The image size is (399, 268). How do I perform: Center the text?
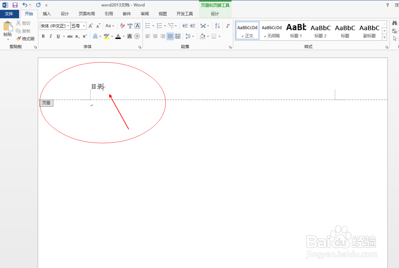click(x=155, y=37)
